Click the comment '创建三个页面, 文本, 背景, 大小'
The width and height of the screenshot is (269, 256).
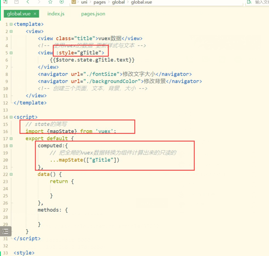94,88
